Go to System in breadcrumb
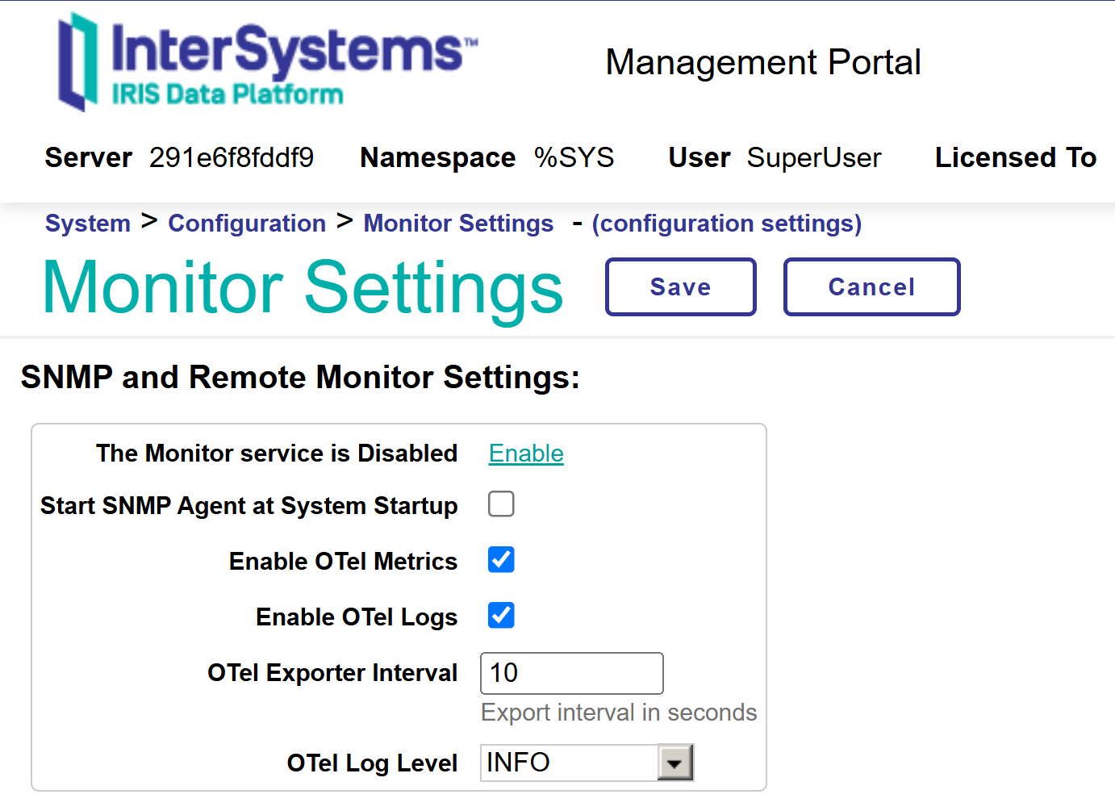This screenshot has height=811, width=1115. pos(87,224)
